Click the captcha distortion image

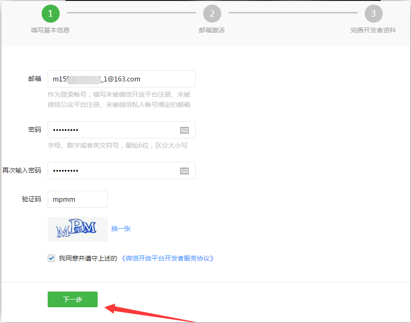click(x=77, y=228)
